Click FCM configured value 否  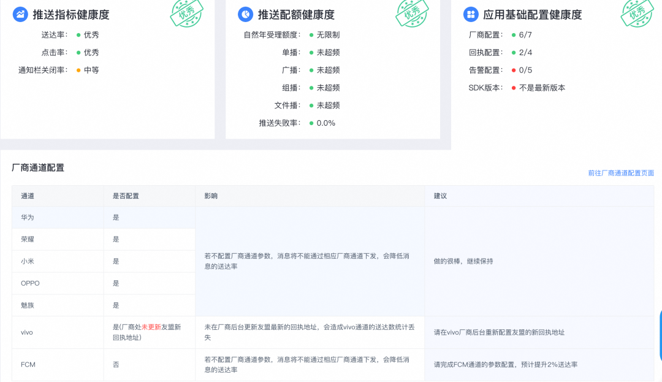coord(116,365)
